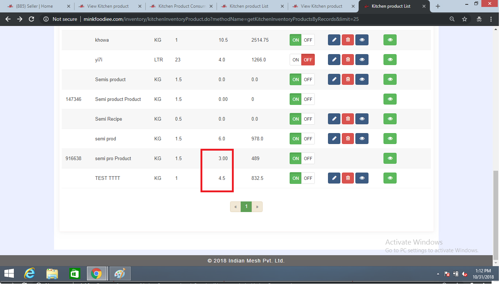Open File Explorer from taskbar
504x291 pixels.
click(52, 273)
